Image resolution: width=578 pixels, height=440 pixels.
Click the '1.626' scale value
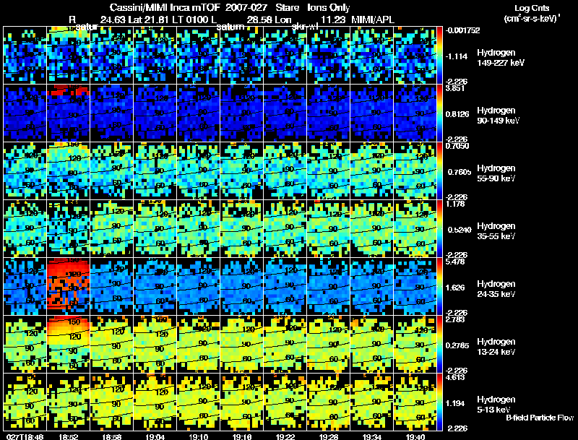click(x=456, y=288)
